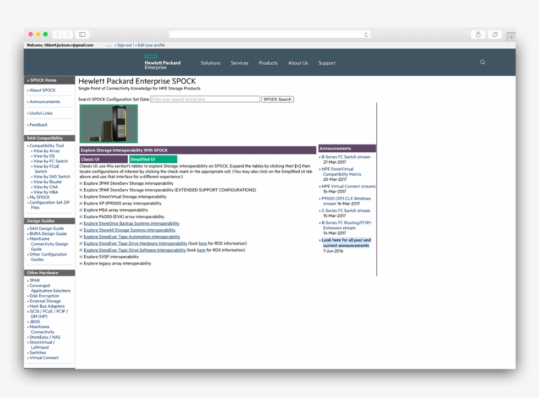Open Configuration Set ZIP Files link
The height and width of the screenshot is (398, 539).
[49, 205]
